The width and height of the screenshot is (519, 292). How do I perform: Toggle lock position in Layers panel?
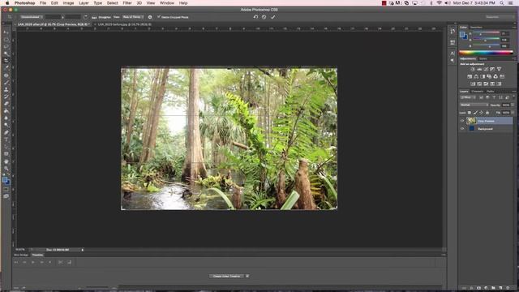coord(481,113)
